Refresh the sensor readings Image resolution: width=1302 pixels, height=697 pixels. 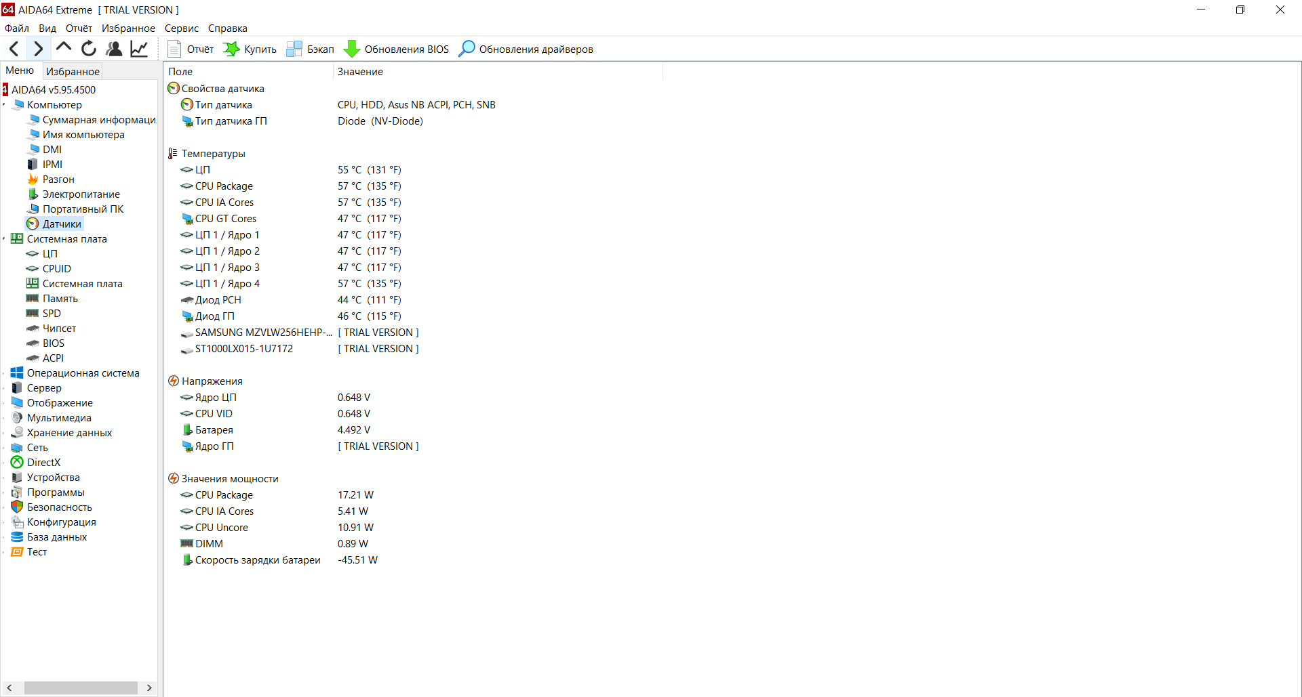[89, 49]
